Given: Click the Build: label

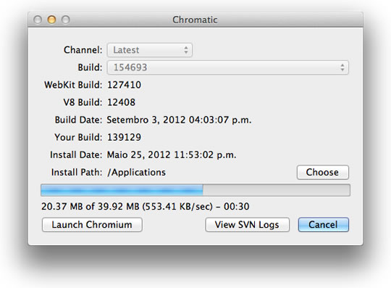Looking at the screenshot, I should click(x=90, y=67).
